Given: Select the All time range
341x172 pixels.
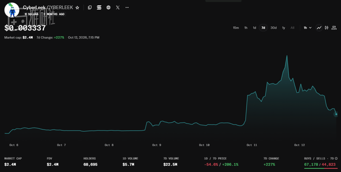Looking at the screenshot, I should tap(292, 28).
